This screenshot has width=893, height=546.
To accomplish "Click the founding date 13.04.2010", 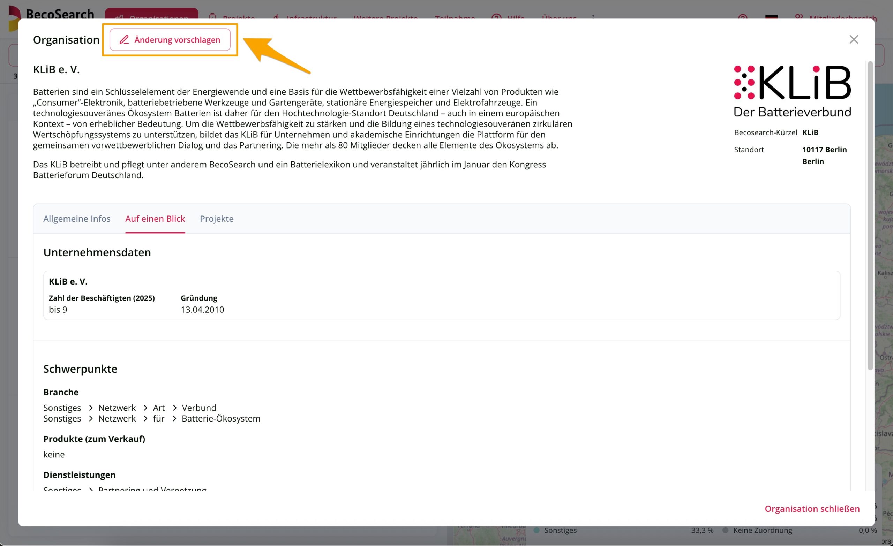I will pyautogui.click(x=202, y=309).
